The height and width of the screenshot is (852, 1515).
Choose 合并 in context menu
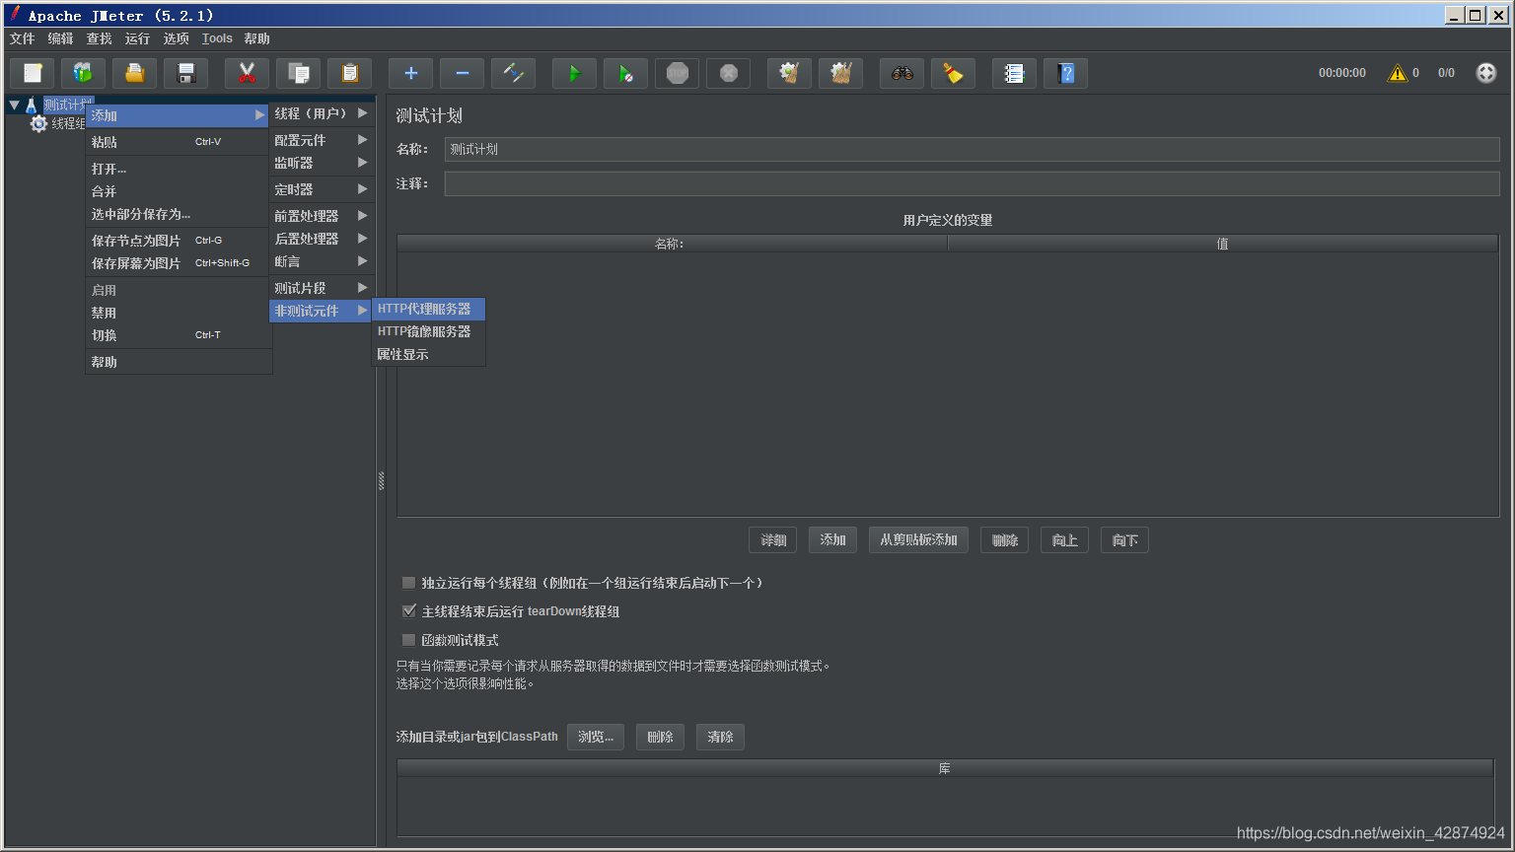pos(178,191)
